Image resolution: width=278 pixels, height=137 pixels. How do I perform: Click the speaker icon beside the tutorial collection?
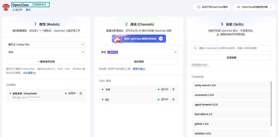click(238, 7)
